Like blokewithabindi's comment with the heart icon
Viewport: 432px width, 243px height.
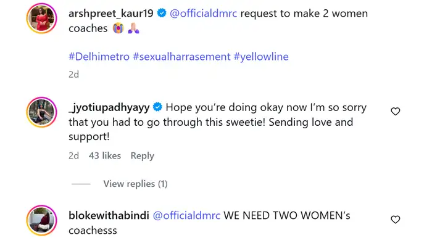click(396, 220)
